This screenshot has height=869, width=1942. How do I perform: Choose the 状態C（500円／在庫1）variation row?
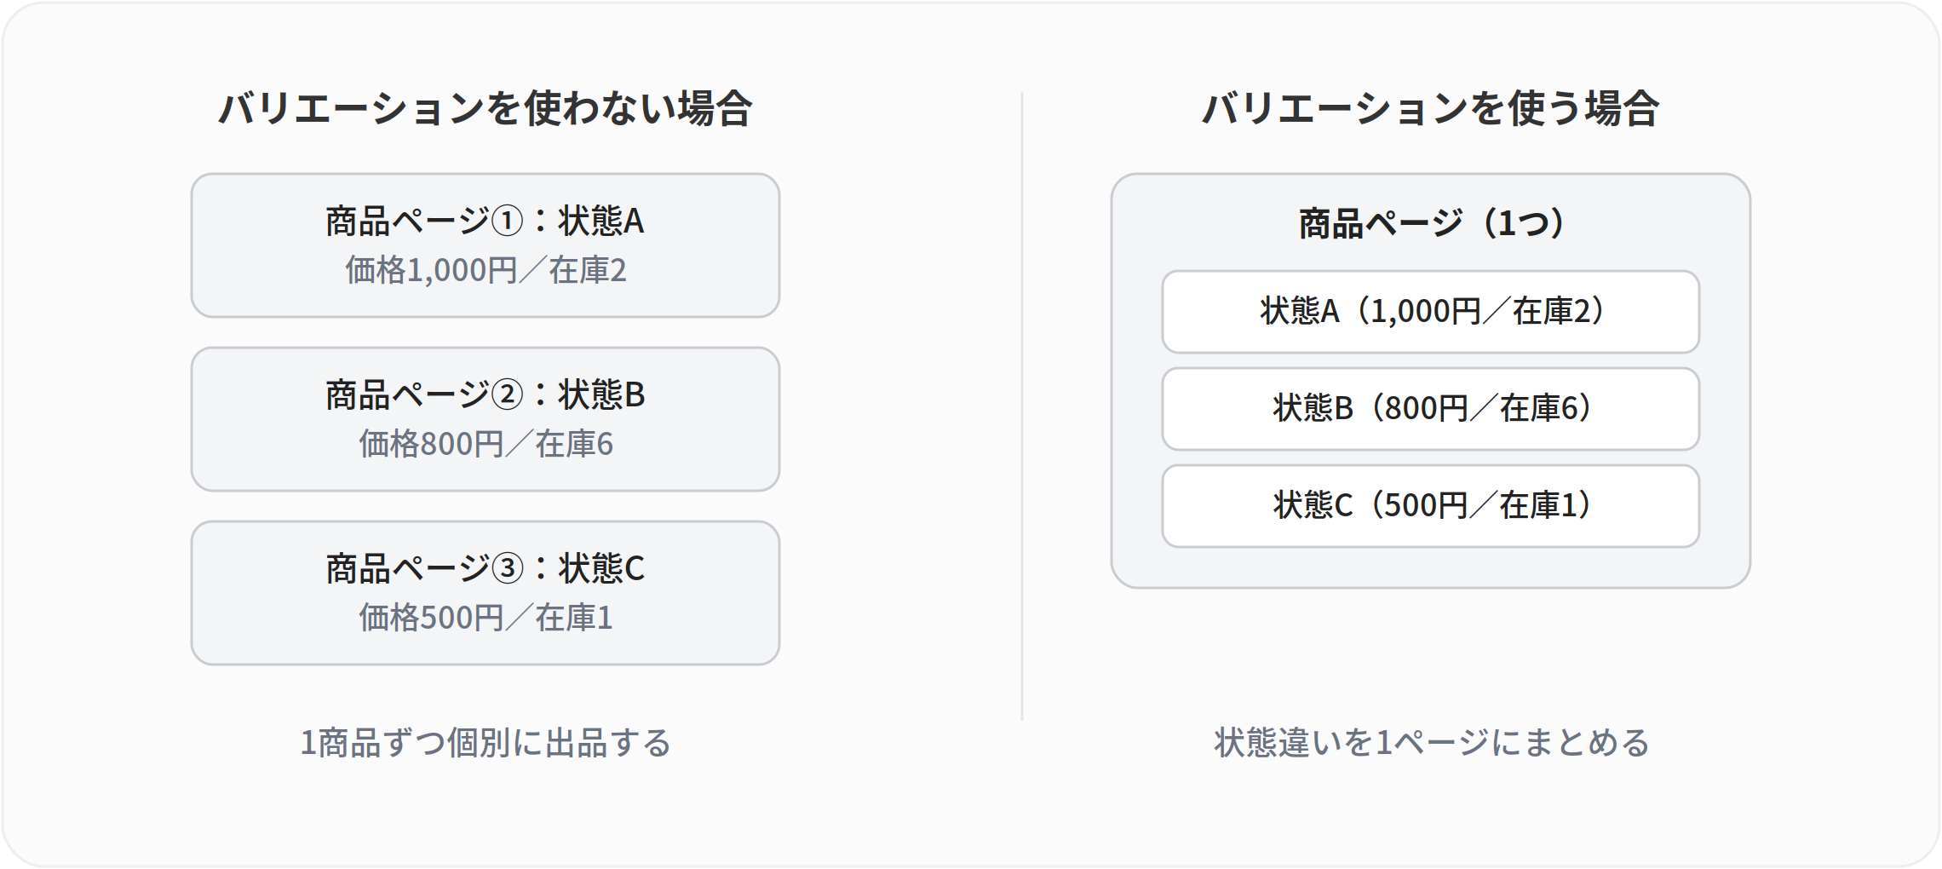click(1431, 506)
